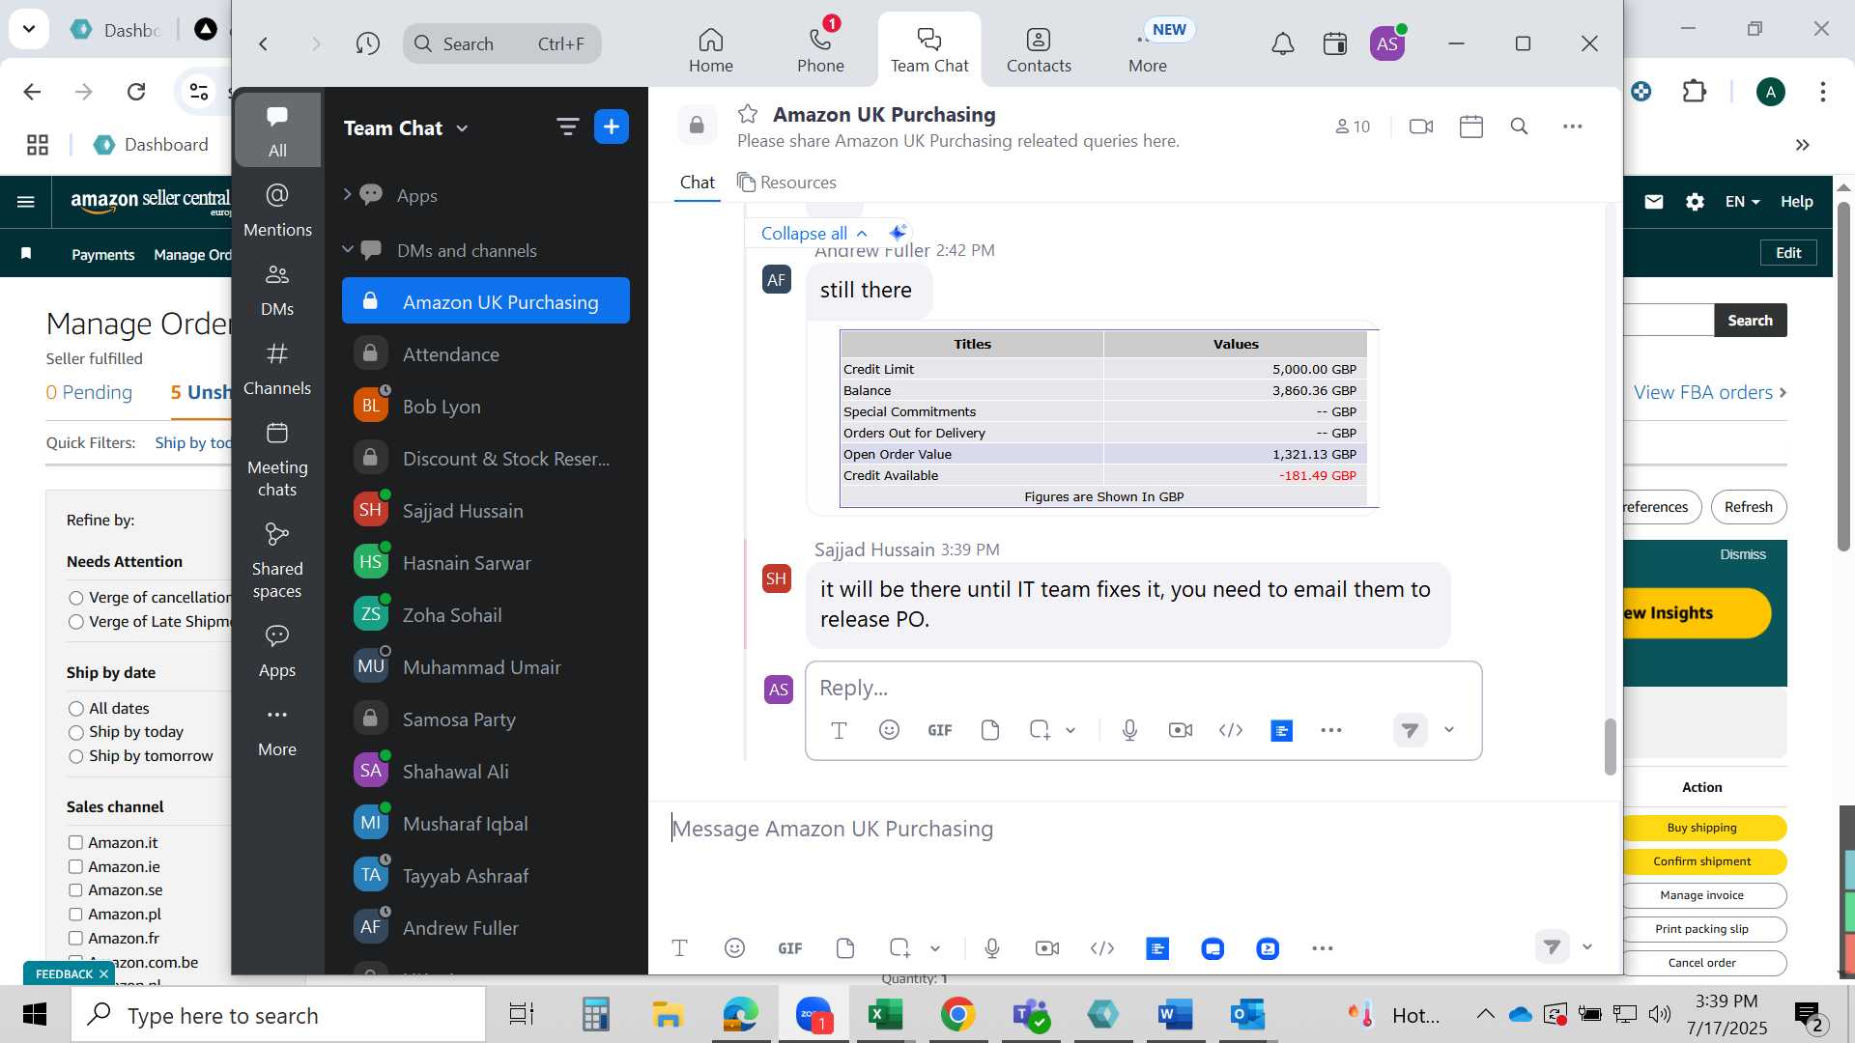Viewport: 1855px width, 1043px height.
Task: Open Mentions in the Zoom sidebar
Action: pyautogui.click(x=277, y=209)
